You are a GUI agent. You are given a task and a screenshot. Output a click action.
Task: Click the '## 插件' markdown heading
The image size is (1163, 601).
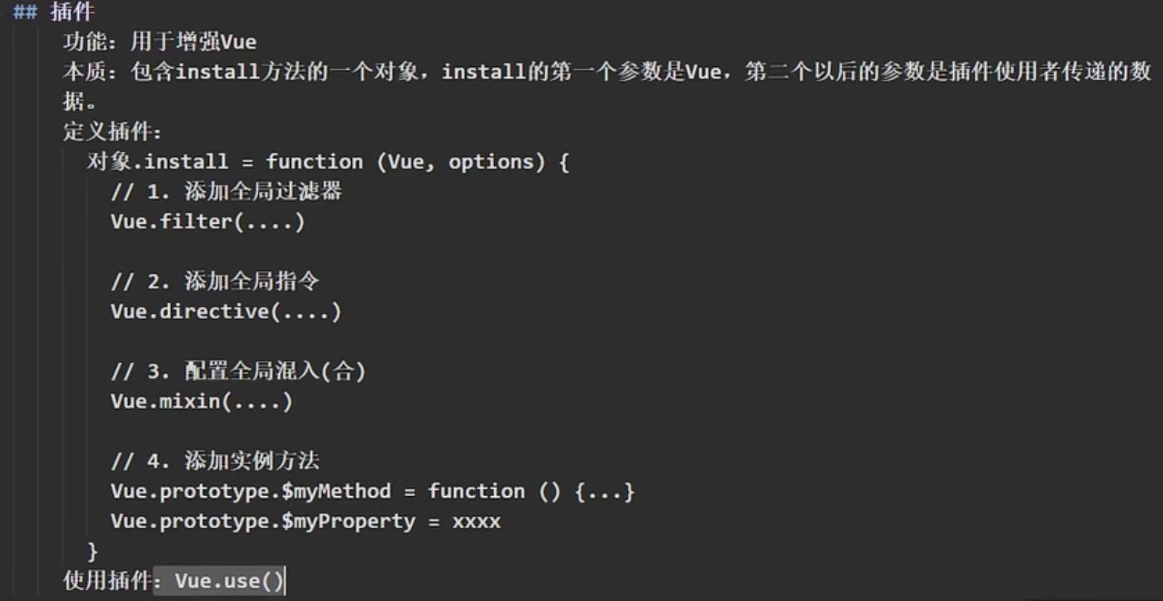pos(54,13)
